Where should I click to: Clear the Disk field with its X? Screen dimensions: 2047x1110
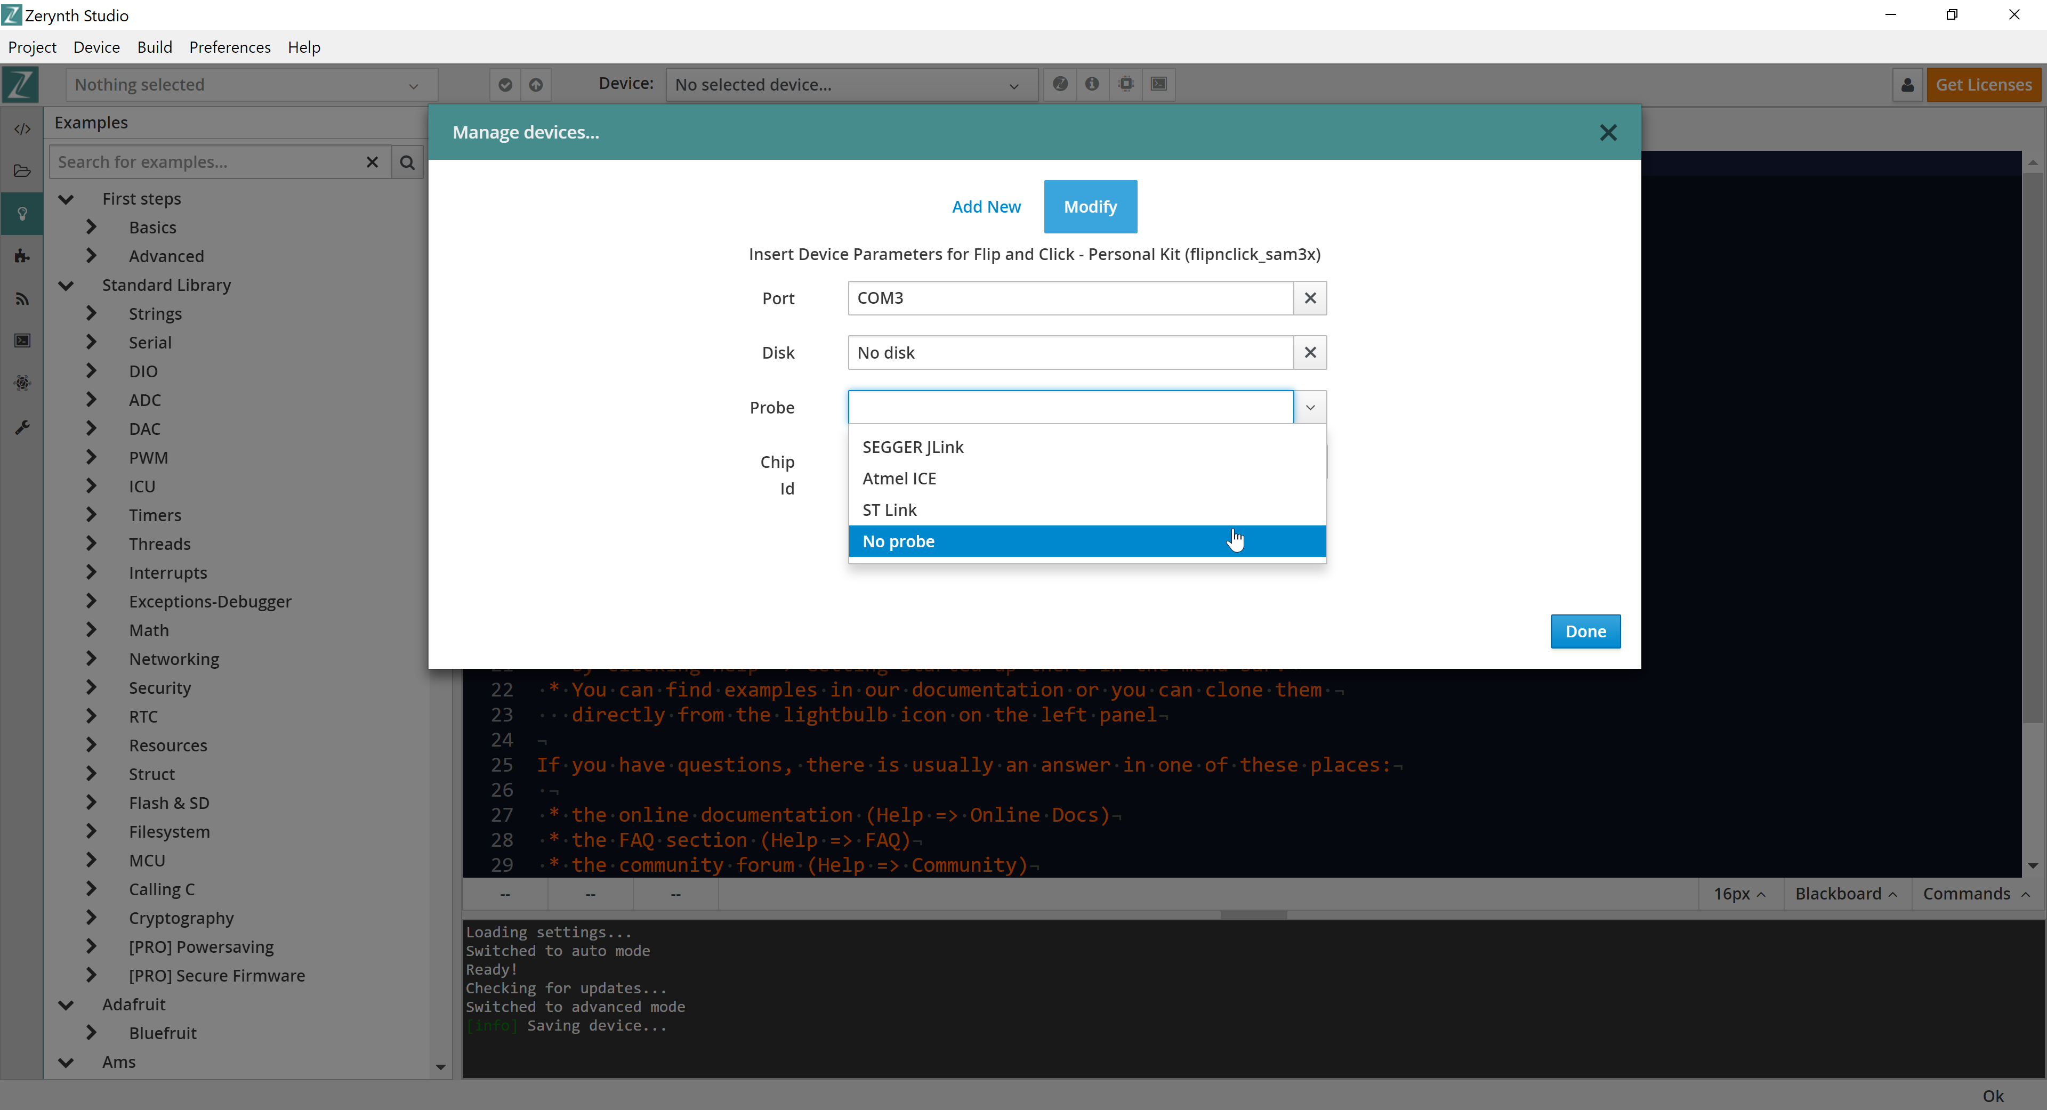(x=1310, y=352)
